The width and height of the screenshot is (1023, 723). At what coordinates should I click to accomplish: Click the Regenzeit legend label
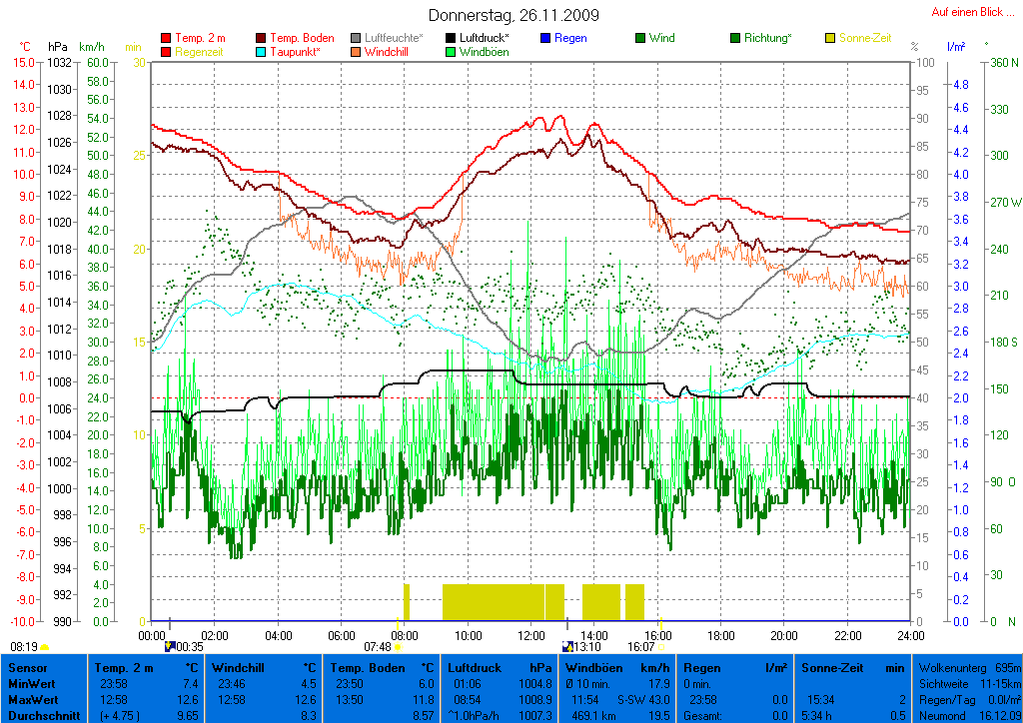coord(200,52)
